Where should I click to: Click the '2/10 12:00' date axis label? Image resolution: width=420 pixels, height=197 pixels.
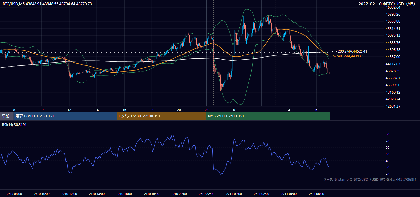pos(69,194)
